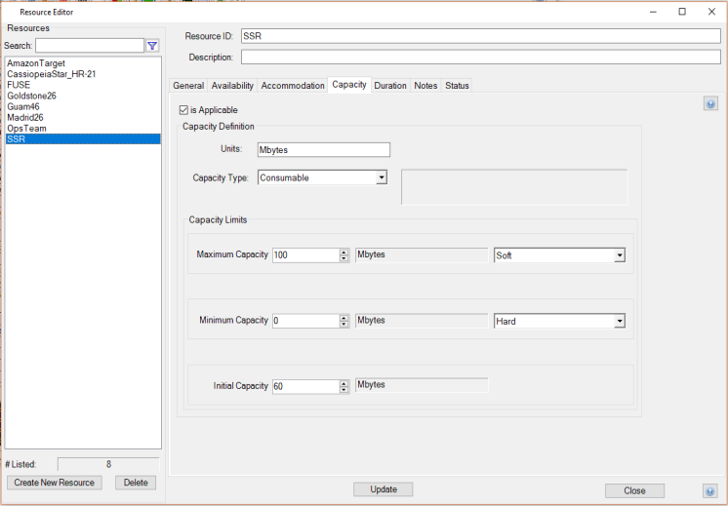Screen dimensions: 728x506
Task: Select the Accommodation tab
Action: pos(293,86)
